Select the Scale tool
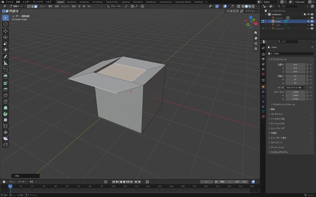Viewport: 316px width, 197px height. (6, 43)
